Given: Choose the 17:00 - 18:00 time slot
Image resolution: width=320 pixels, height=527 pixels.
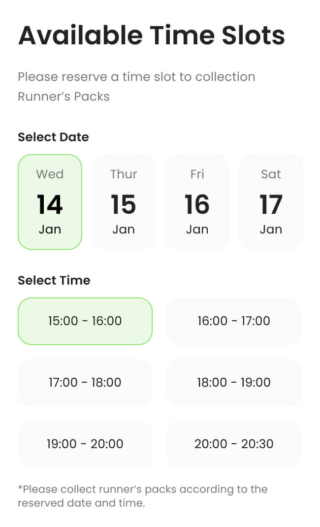Looking at the screenshot, I should (85, 383).
